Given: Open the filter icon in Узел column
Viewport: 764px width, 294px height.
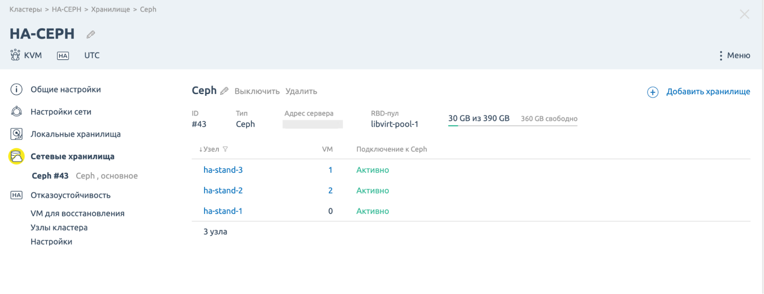Looking at the screenshot, I should 225,149.
